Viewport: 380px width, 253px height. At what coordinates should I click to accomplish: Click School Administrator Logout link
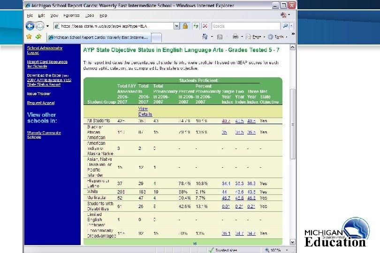point(45,50)
